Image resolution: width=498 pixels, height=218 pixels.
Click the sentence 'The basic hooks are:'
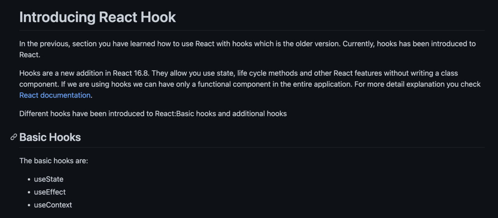(54, 161)
